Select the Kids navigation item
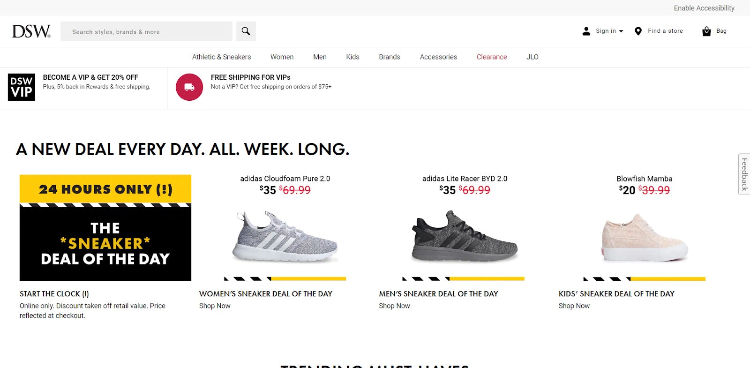 352,57
